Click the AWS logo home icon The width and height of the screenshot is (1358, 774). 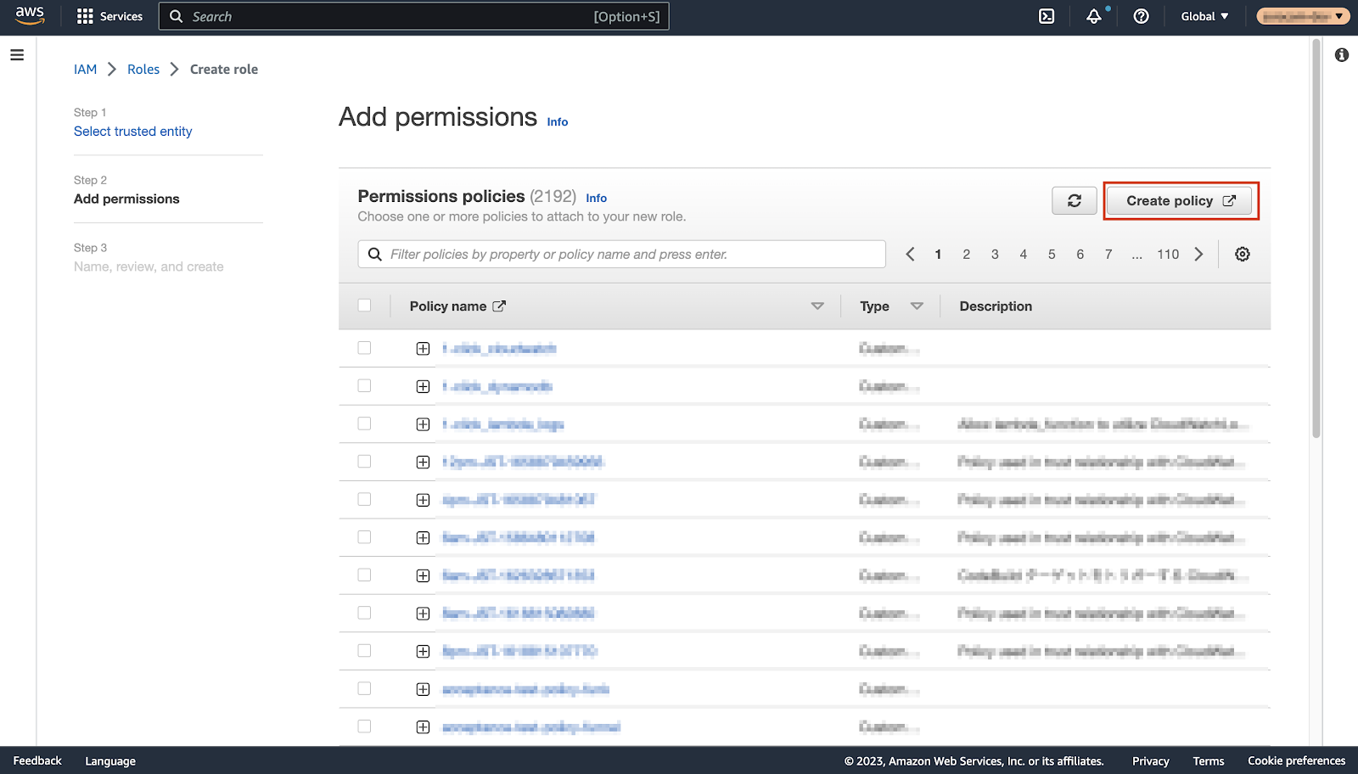(x=30, y=16)
